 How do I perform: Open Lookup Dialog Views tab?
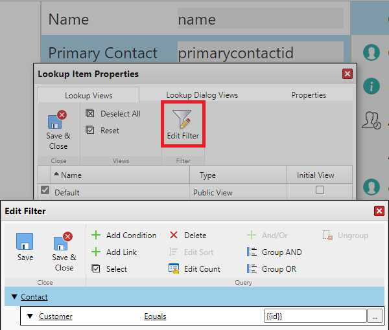tap(202, 95)
